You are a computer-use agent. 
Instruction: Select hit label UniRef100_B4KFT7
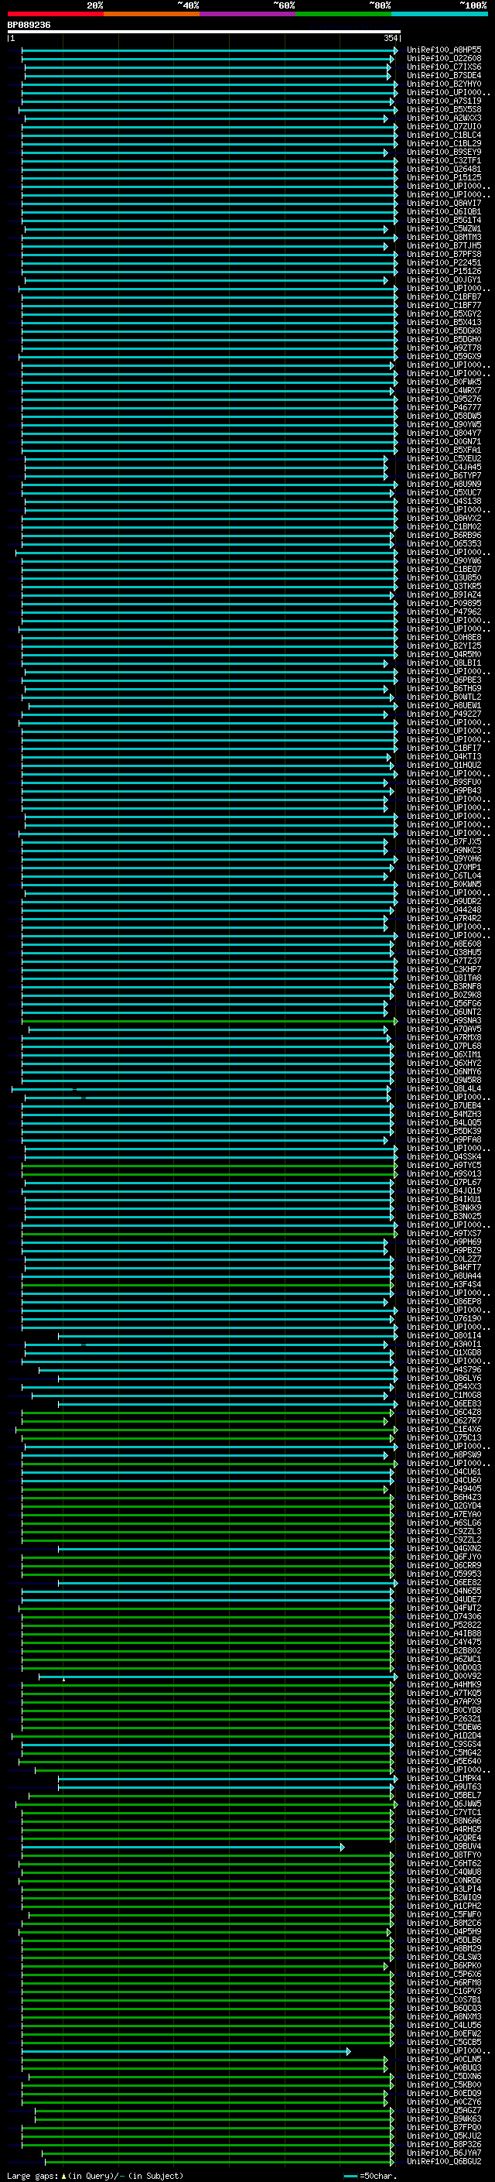[x=444, y=1267]
